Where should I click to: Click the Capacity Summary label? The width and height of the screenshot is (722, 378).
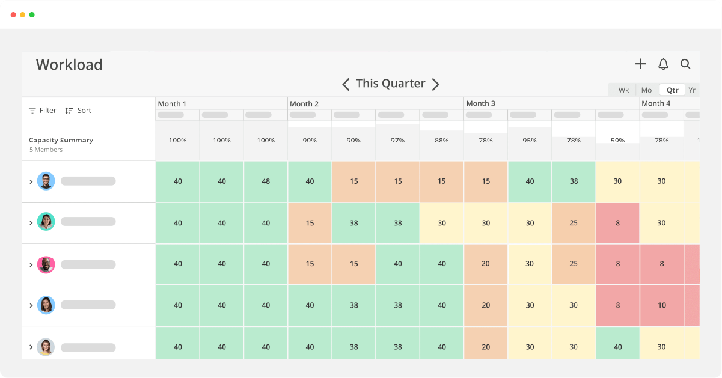[x=61, y=140]
